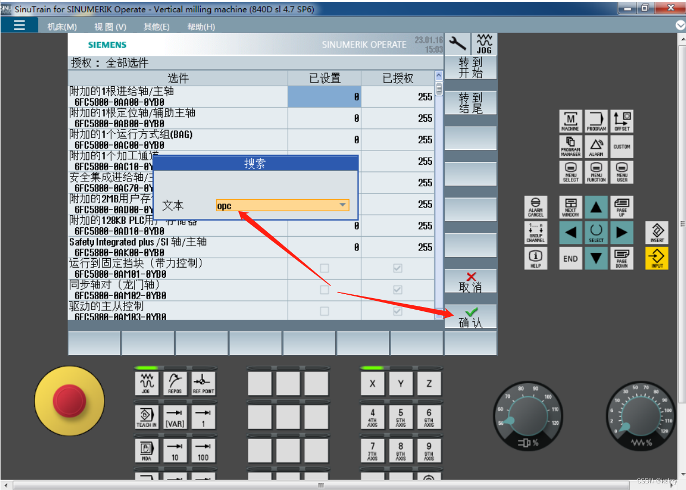Expand the 文本 search text dropdown arrow

[342, 205]
